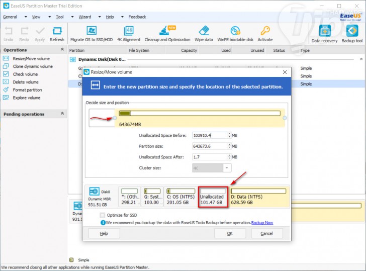The height and width of the screenshot is (271, 366).
Task: Select Resize/Move volume operation
Action: 31,59
